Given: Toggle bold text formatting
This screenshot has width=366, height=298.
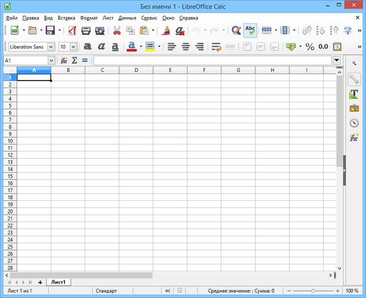Looking at the screenshot, I should [87, 47].
